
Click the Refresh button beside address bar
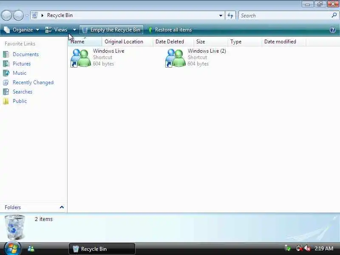[x=230, y=15]
